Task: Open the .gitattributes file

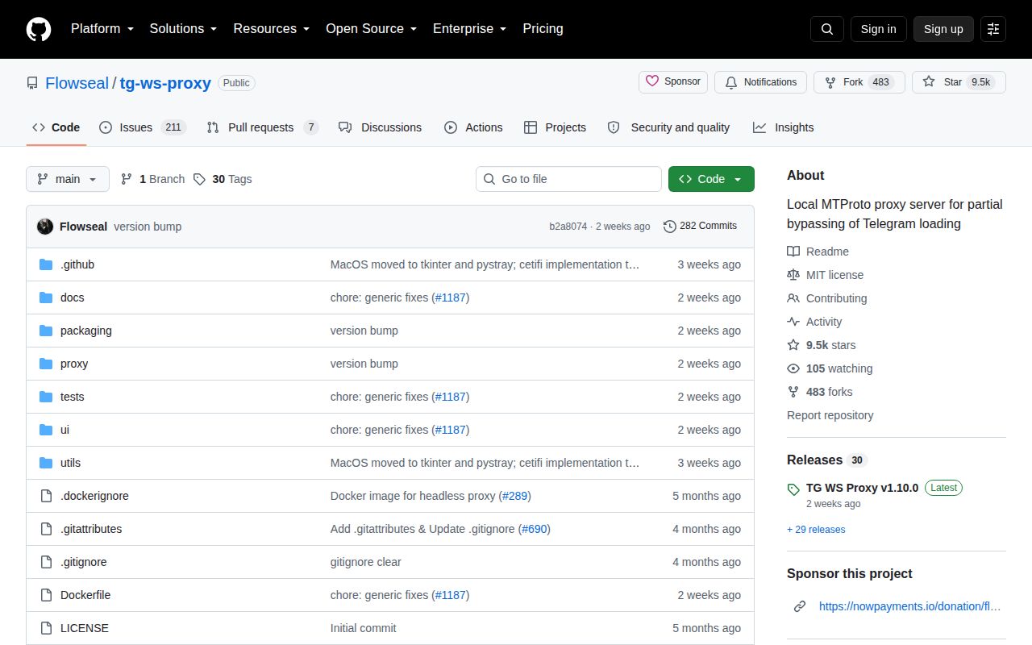Action: [91, 529]
